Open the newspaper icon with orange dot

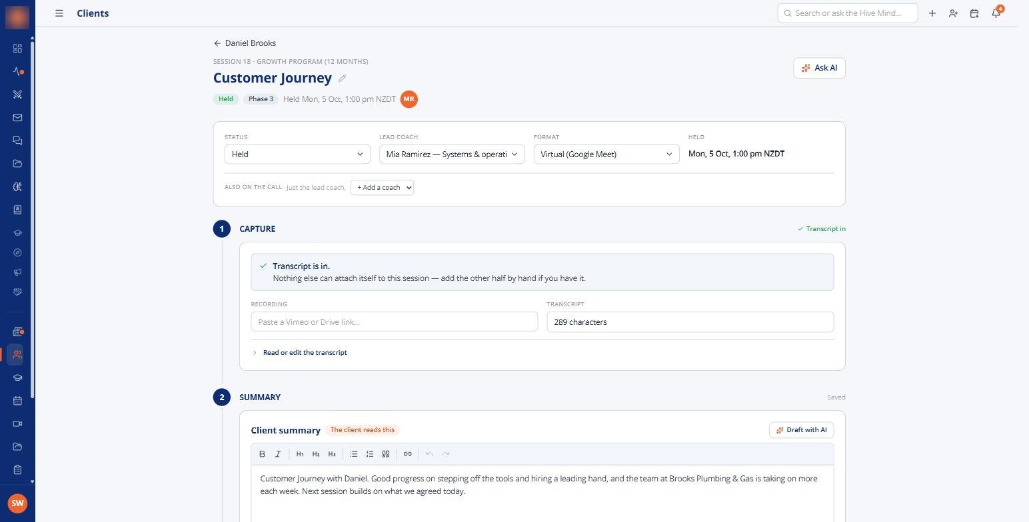tap(17, 332)
